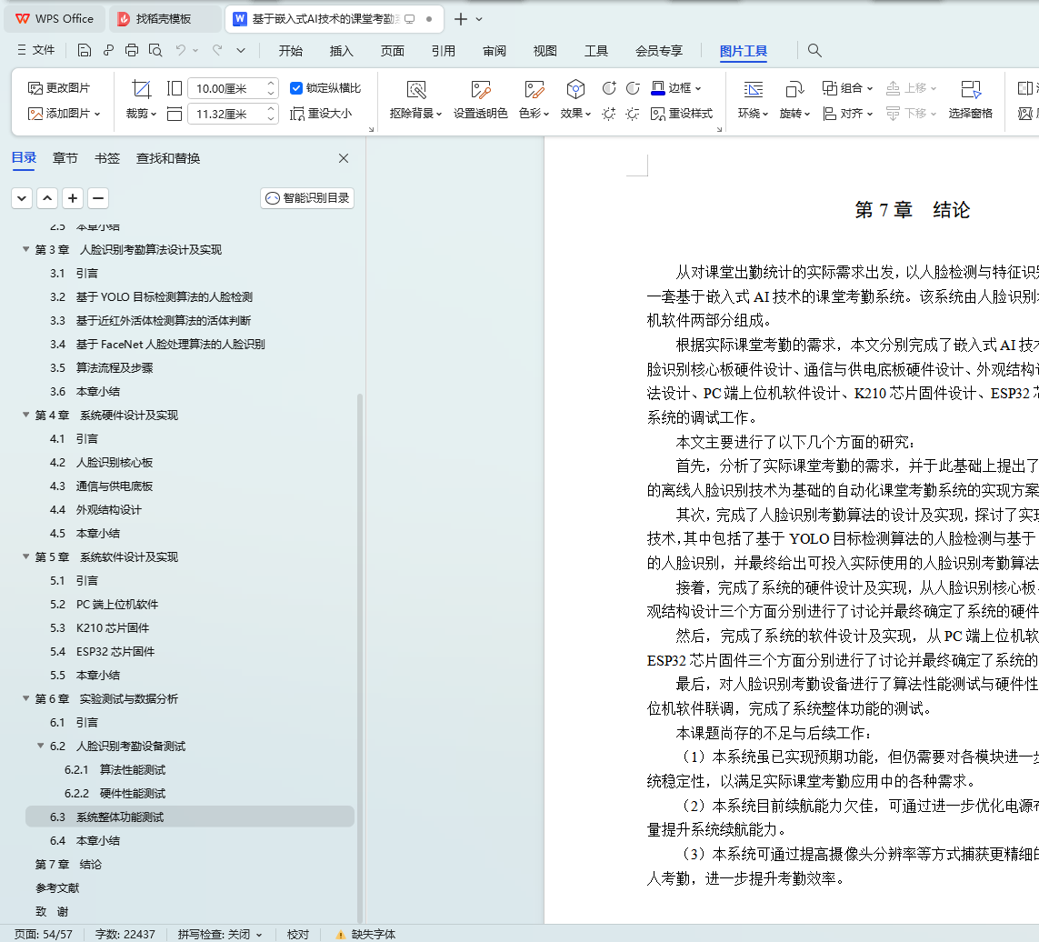
Task: Open 环绕 Wrap text options
Action: point(753,99)
